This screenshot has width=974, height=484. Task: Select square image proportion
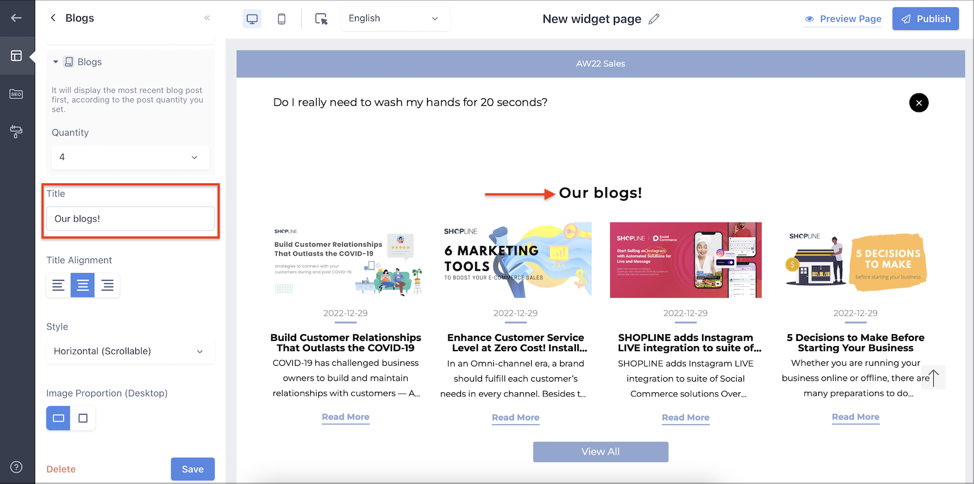(83, 418)
